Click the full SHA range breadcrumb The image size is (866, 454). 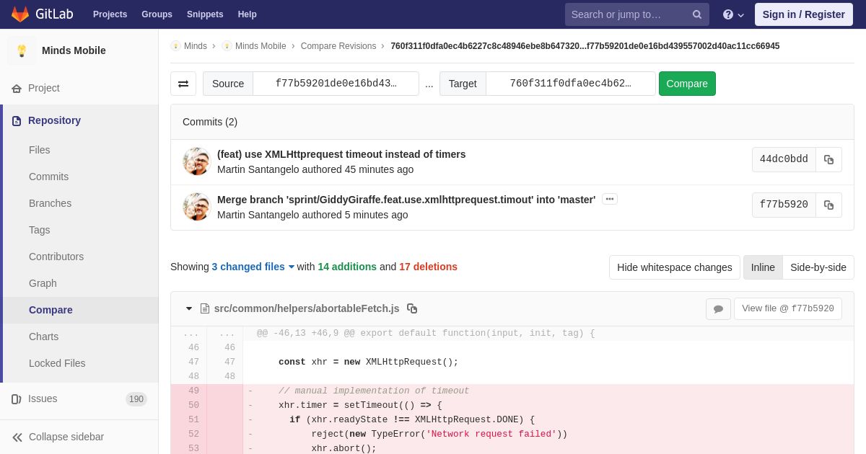point(585,46)
